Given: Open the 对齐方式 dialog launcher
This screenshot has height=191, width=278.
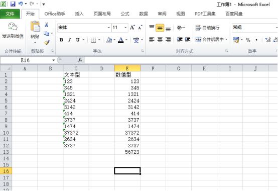Looking at the screenshot, I should pyautogui.click(x=227, y=51).
